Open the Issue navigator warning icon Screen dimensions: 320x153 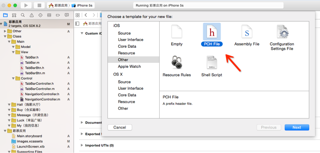pyautogui.click(x=32, y=15)
